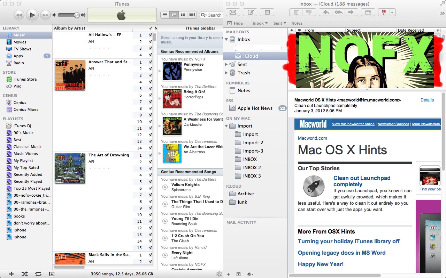Add new playlist with plus in iTunes

pos(11,274)
